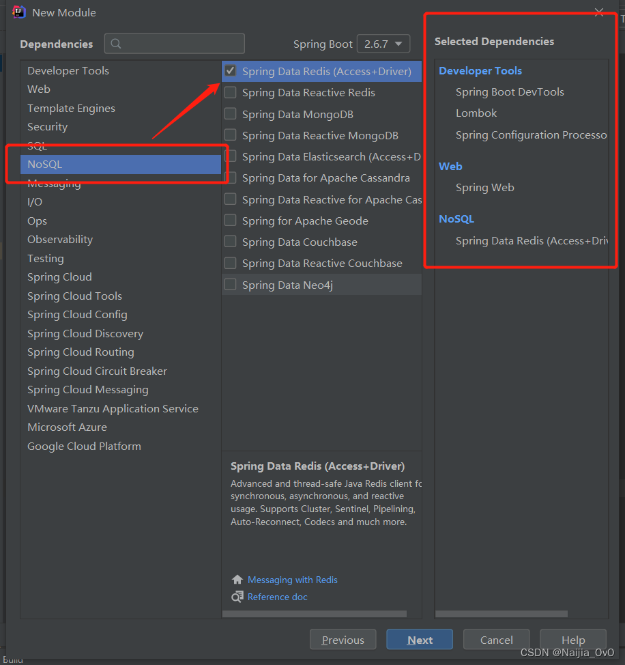Focus the Dependencies search field
The width and height of the screenshot is (625, 665).
coord(175,44)
